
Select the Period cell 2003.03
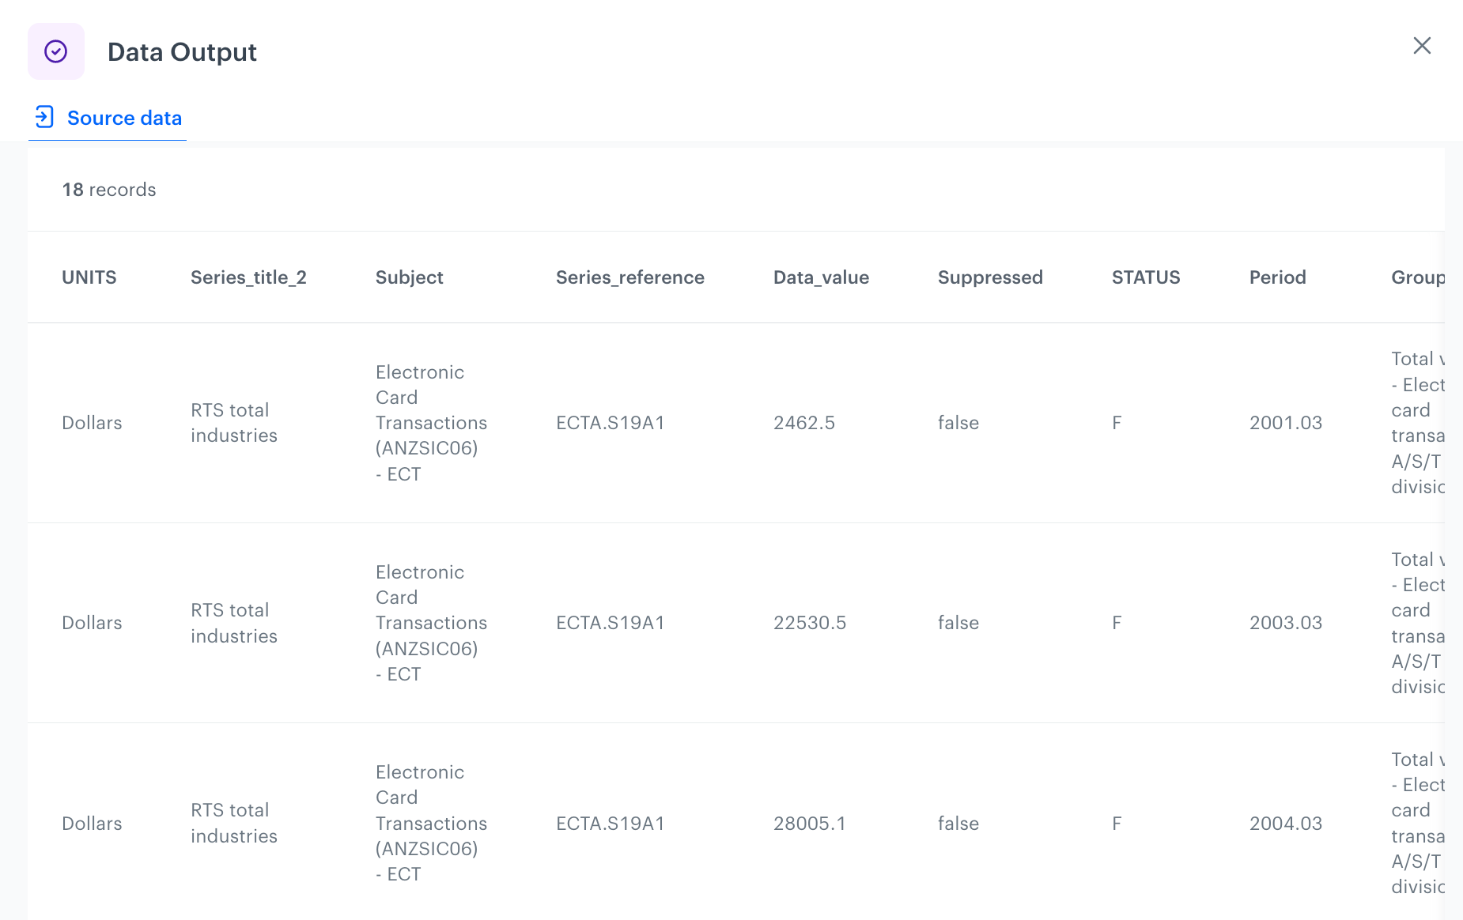pyautogui.click(x=1285, y=623)
